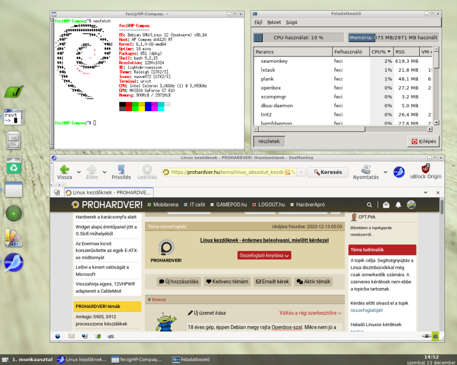Click the offline/online connection status icon

coord(426,336)
